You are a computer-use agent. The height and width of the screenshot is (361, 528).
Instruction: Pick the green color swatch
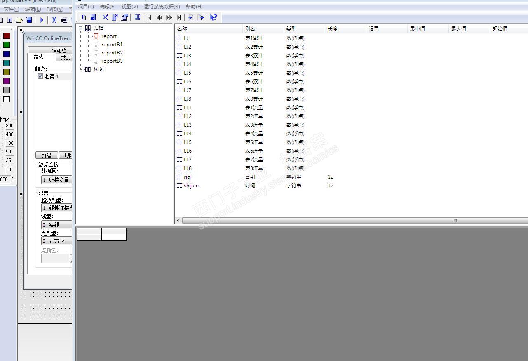pyautogui.click(x=7, y=45)
